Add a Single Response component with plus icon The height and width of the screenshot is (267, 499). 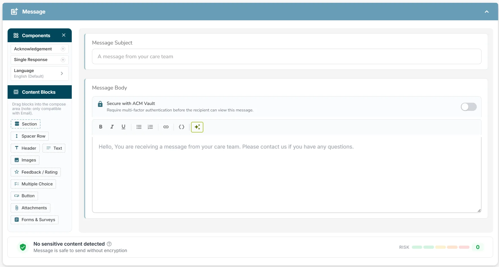click(63, 60)
